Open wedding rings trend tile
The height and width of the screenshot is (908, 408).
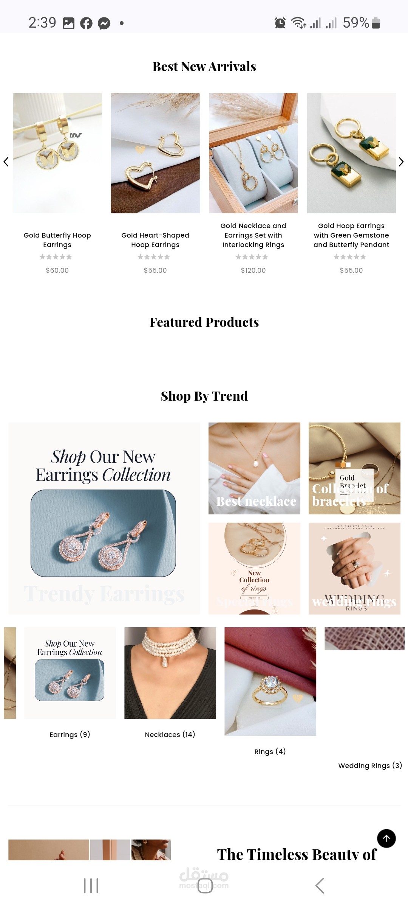pyautogui.click(x=354, y=569)
